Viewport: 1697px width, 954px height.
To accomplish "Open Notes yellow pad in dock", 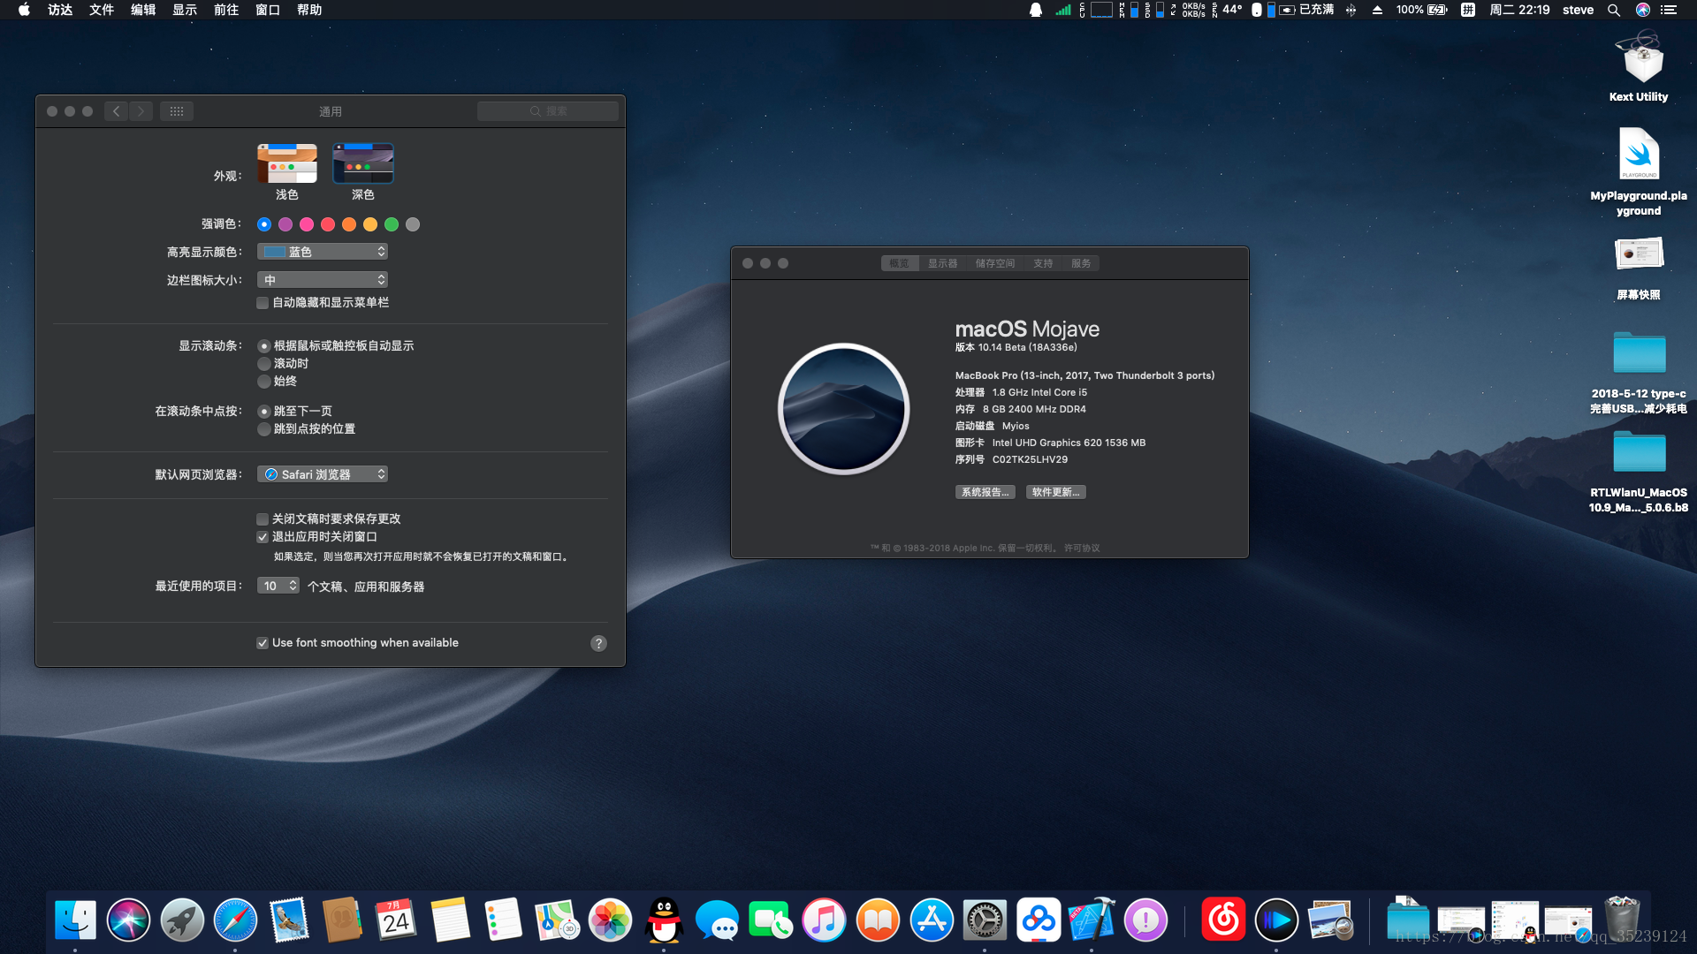I will tap(450, 920).
